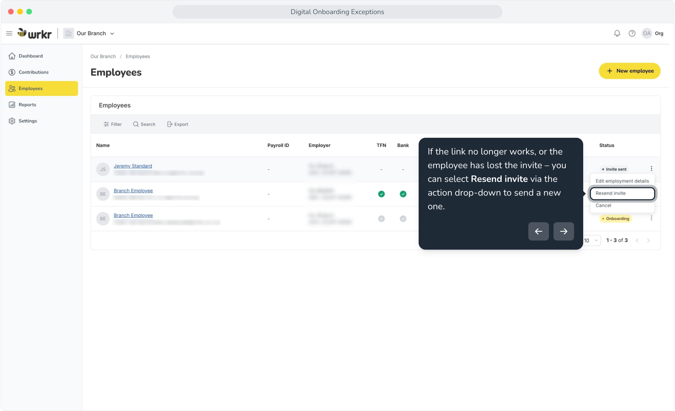Image resolution: width=675 pixels, height=411 pixels.
Task: Choose Cancel from the action menu
Action: coord(622,205)
